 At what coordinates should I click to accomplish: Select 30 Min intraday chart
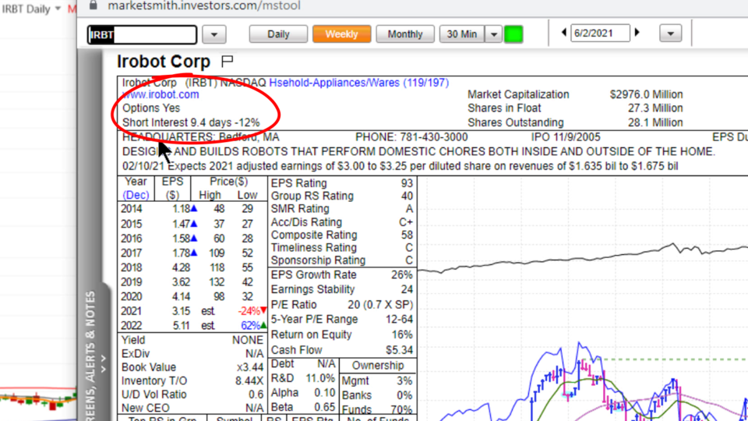point(462,34)
